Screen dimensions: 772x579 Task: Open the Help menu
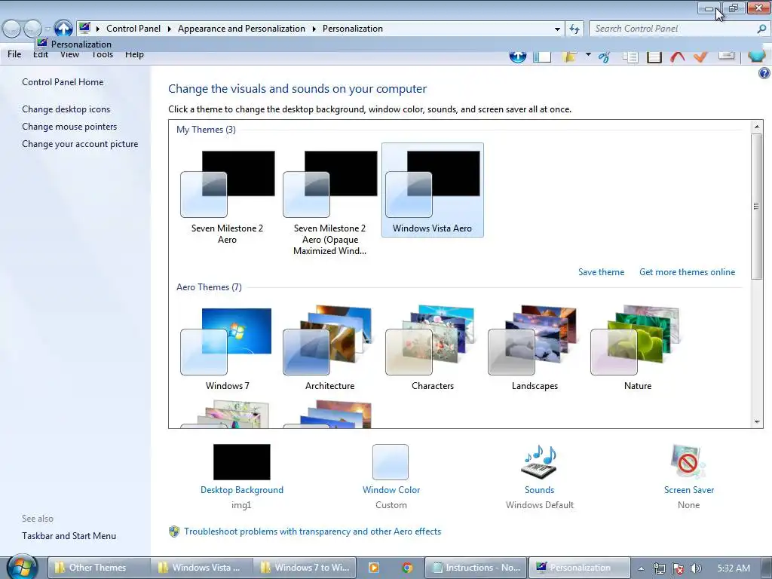point(134,54)
